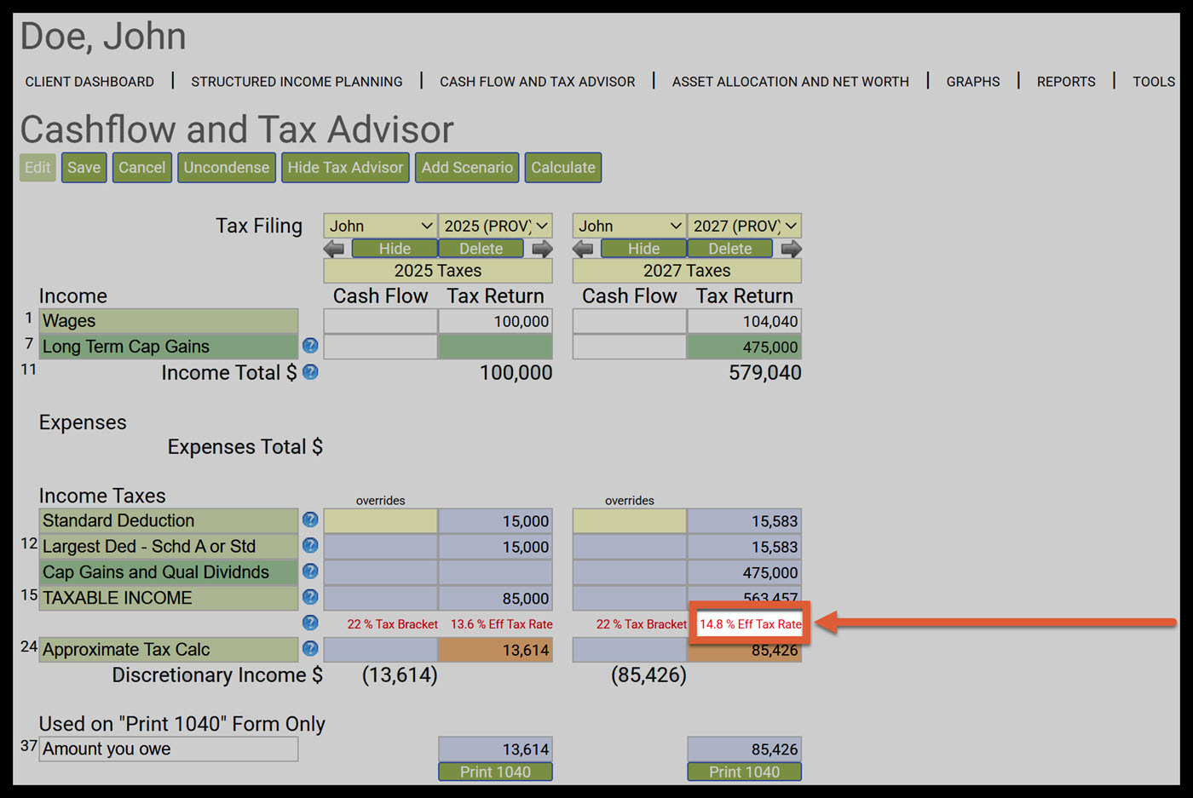Print 1040 for the 2027 scenario
Viewport: 1193px width, 798px height.
tap(745, 772)
